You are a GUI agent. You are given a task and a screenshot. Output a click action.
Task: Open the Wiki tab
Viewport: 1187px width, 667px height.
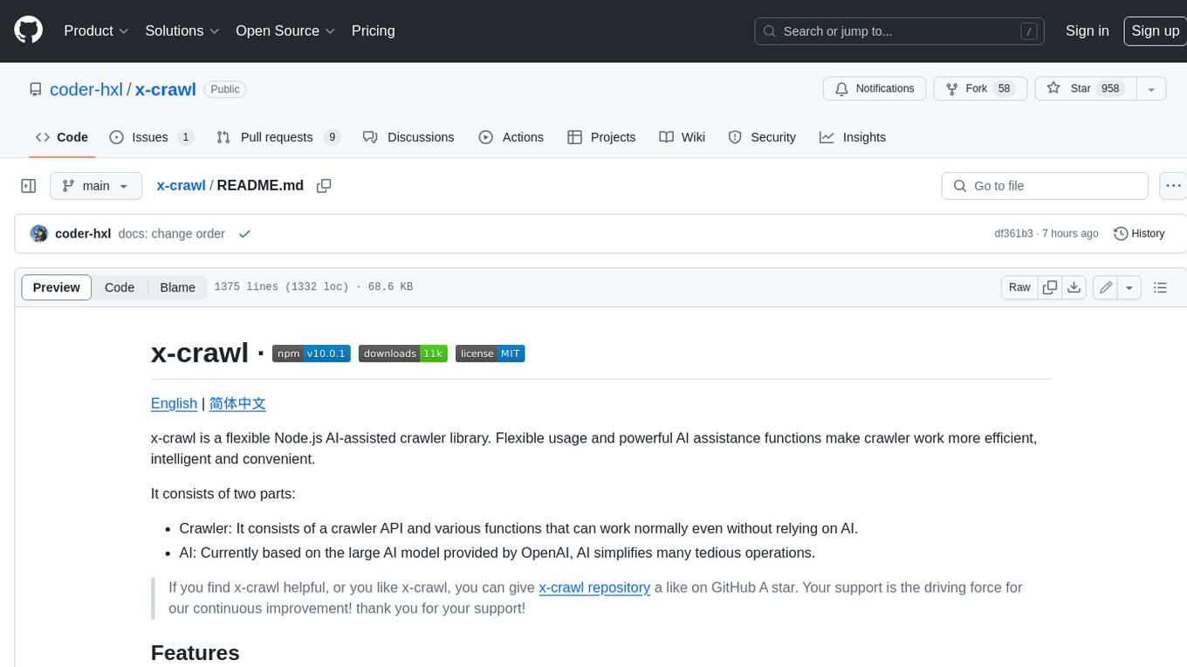click(x=683, y=137)
